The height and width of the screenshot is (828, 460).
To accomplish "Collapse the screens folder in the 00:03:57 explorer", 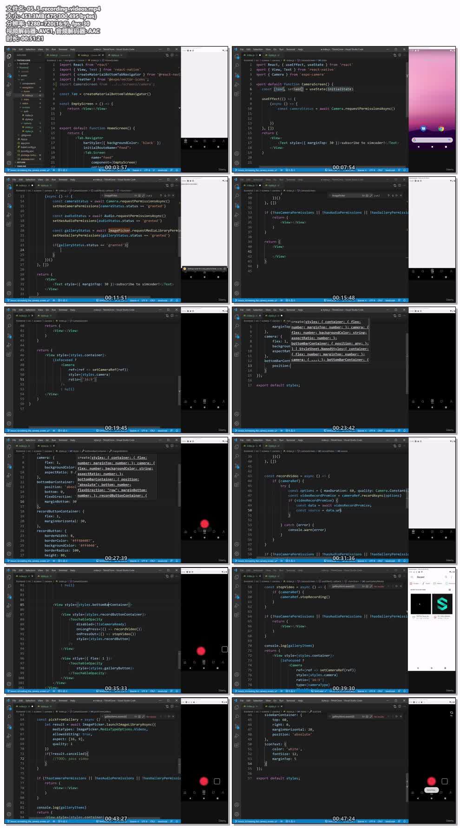I will click(x=25, y=107).
